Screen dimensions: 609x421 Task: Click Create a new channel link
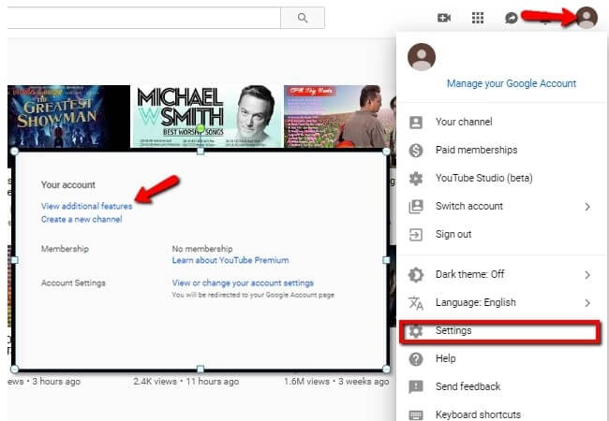[82, 220]
